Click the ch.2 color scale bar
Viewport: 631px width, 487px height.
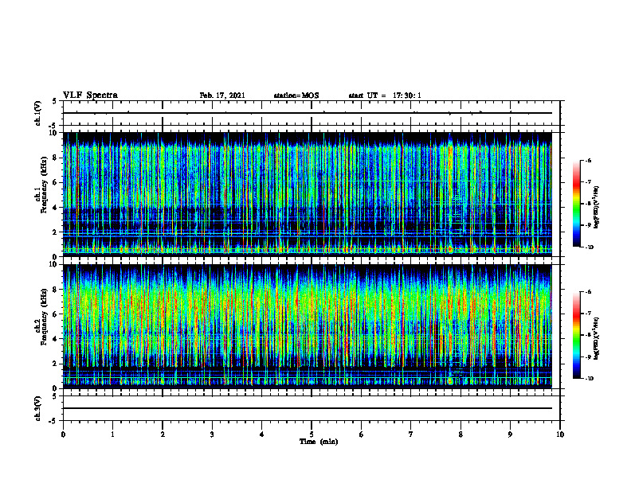click(577, 335)
